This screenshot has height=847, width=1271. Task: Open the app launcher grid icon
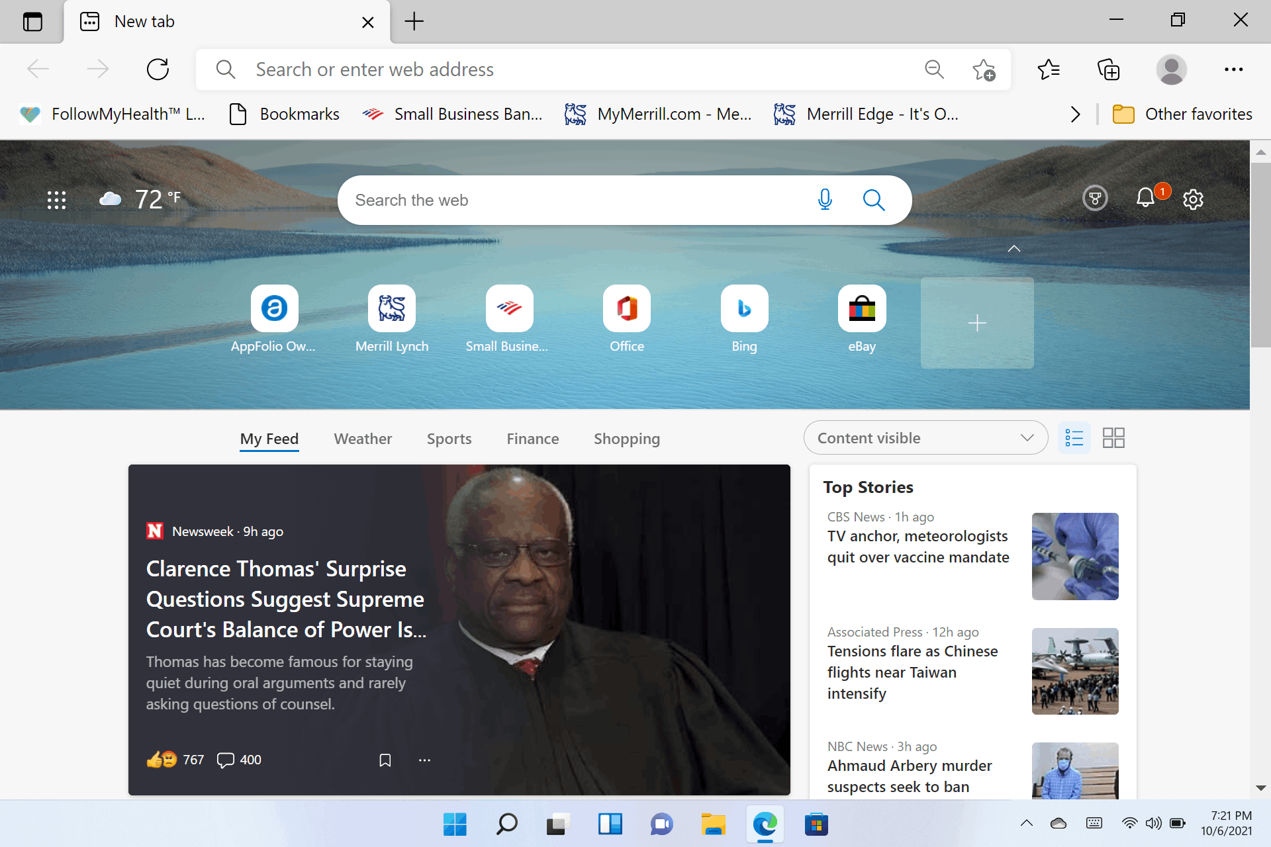57,200
